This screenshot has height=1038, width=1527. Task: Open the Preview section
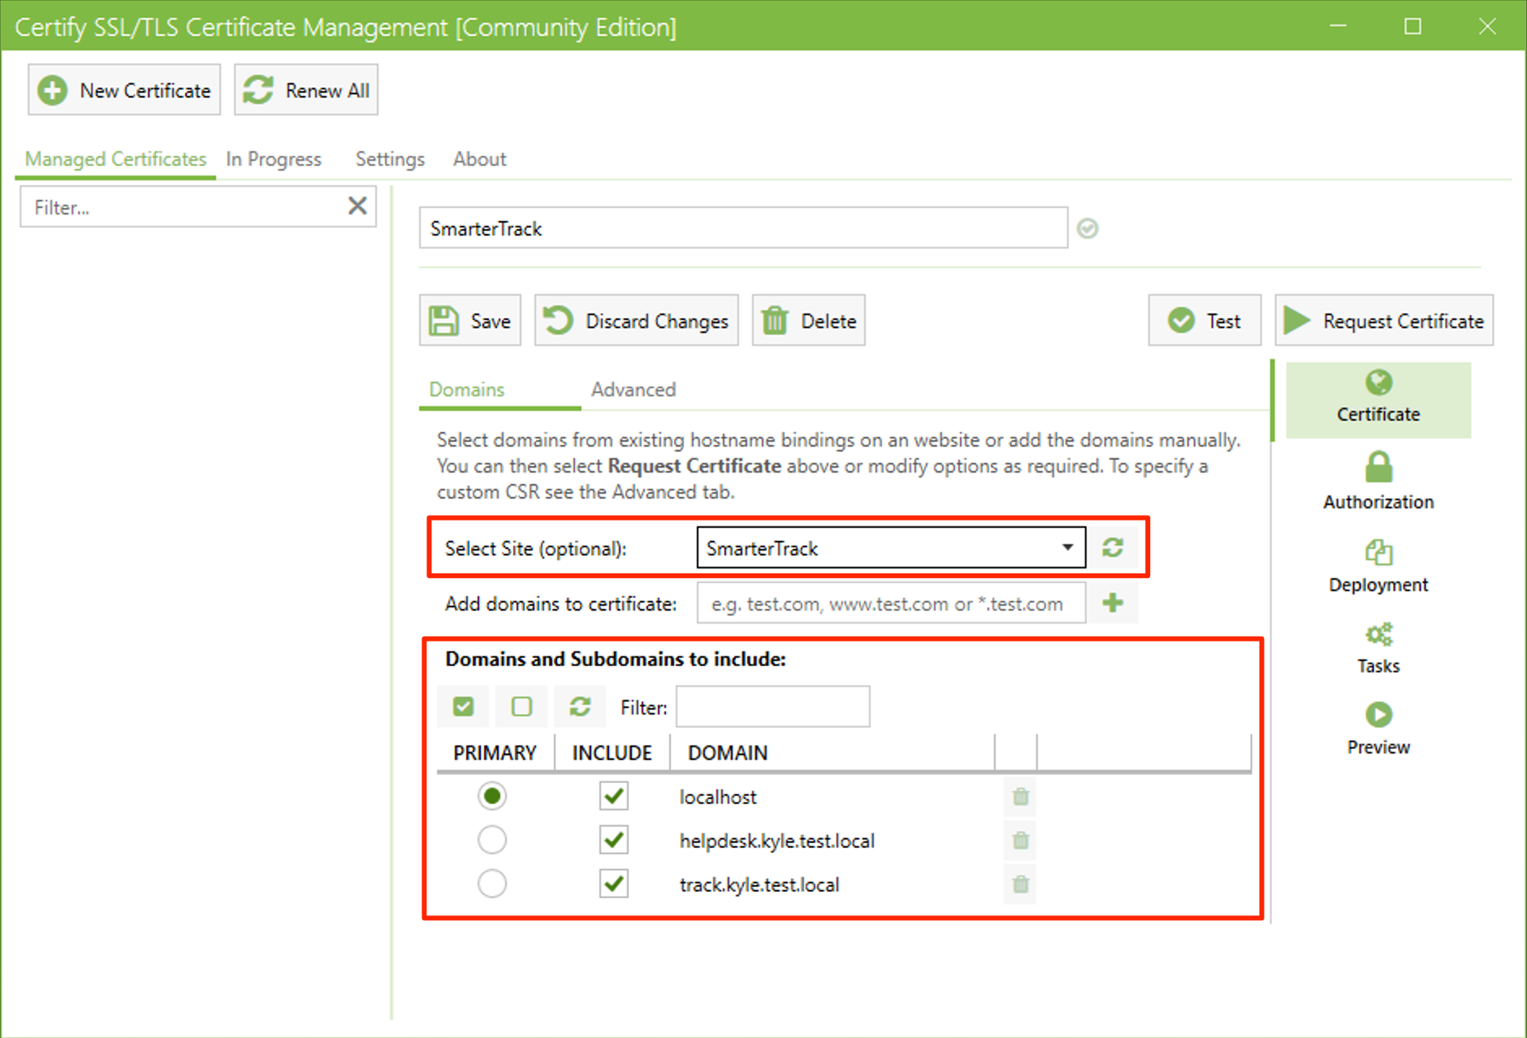click(1378, 729)
